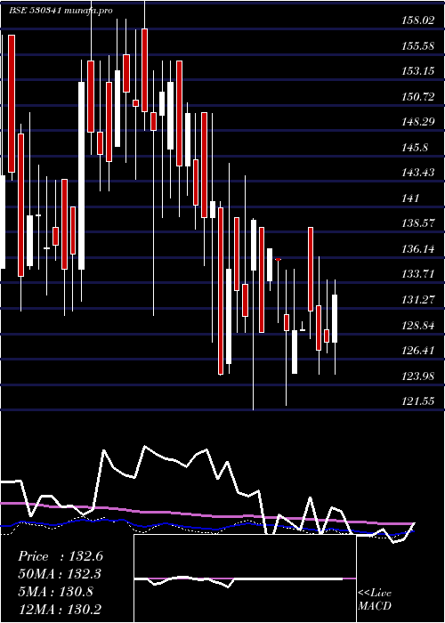Click the 158.02 price axis label
The image size is (445, 623).
418,20
